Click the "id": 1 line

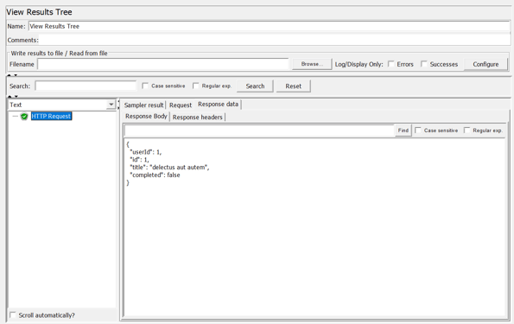coord(139,160)
